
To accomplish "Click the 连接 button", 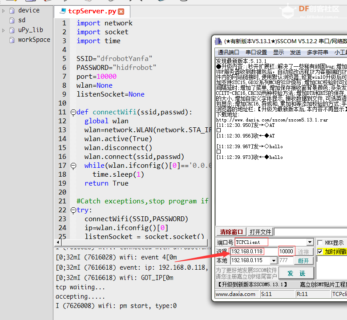I will click(303, 252).
